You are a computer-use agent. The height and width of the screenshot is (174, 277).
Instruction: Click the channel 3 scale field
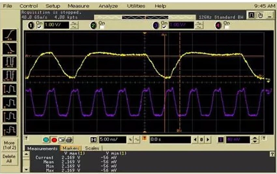tap(182, 25)
